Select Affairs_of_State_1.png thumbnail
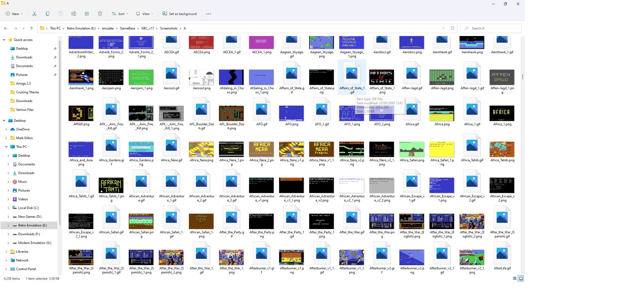This screenshot has width=620, height=301. (x=382, y=77)
